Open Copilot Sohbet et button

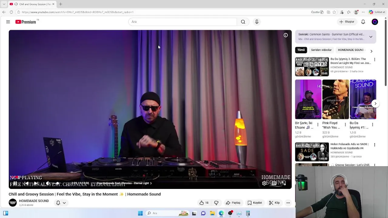[x=377, y=12]
